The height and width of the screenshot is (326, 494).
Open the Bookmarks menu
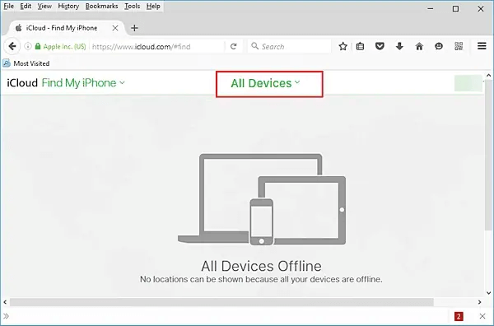point(101,6)
